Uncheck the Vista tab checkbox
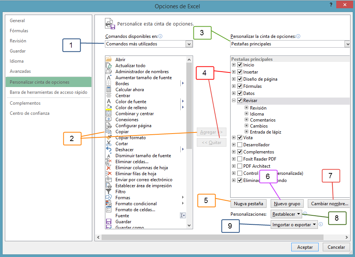 pyautogui.click(x=240, y=137)
